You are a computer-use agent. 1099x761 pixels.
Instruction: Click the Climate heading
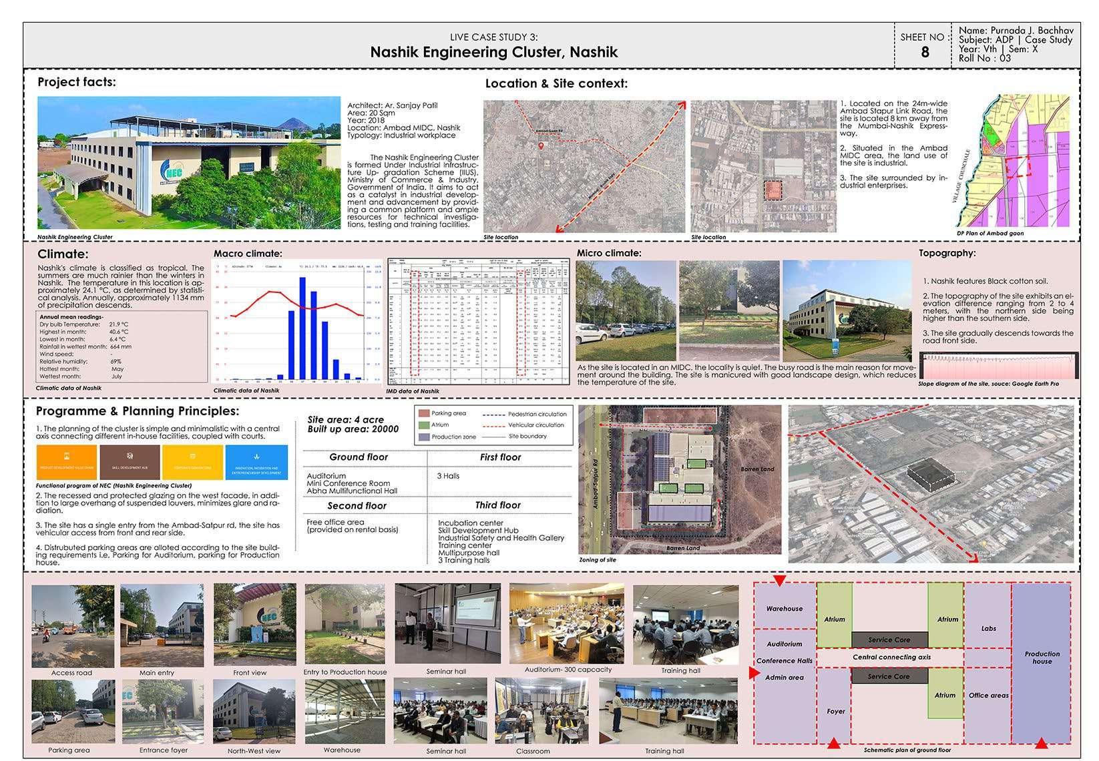coord(63,254)
